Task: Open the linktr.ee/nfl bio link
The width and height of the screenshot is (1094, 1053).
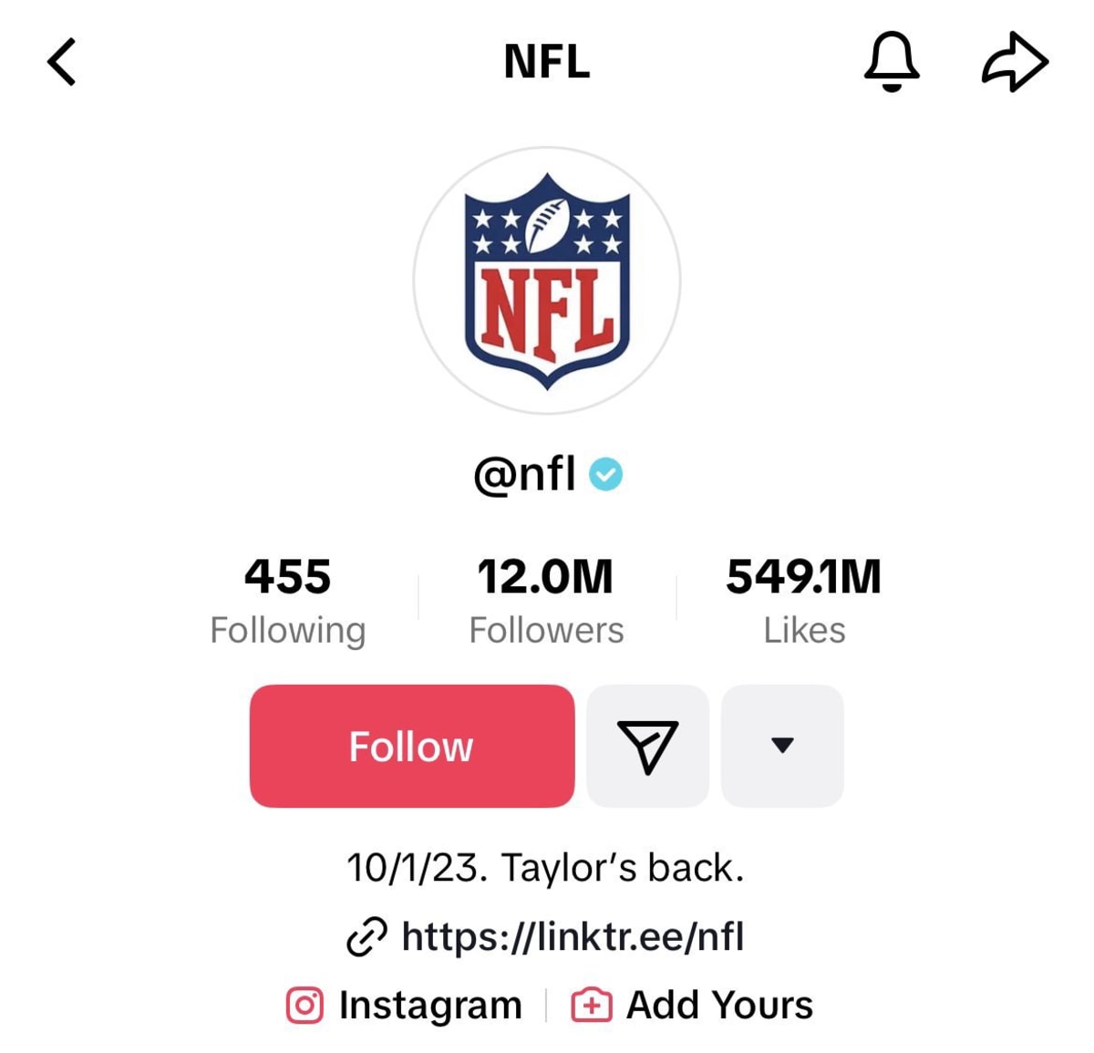Action: pos(575,936)
